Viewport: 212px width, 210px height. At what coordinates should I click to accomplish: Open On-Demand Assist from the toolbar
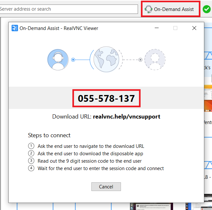tap(171, 9)
